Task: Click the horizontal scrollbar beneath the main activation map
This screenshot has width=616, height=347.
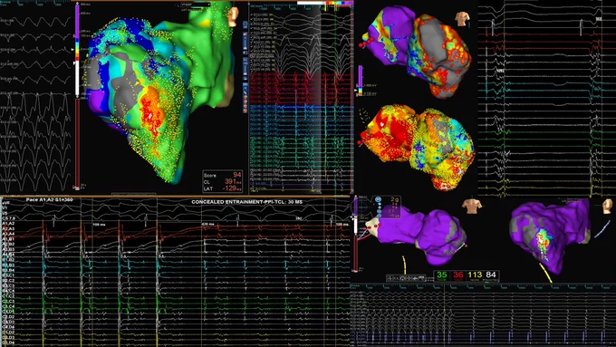Action: [133, 194]
